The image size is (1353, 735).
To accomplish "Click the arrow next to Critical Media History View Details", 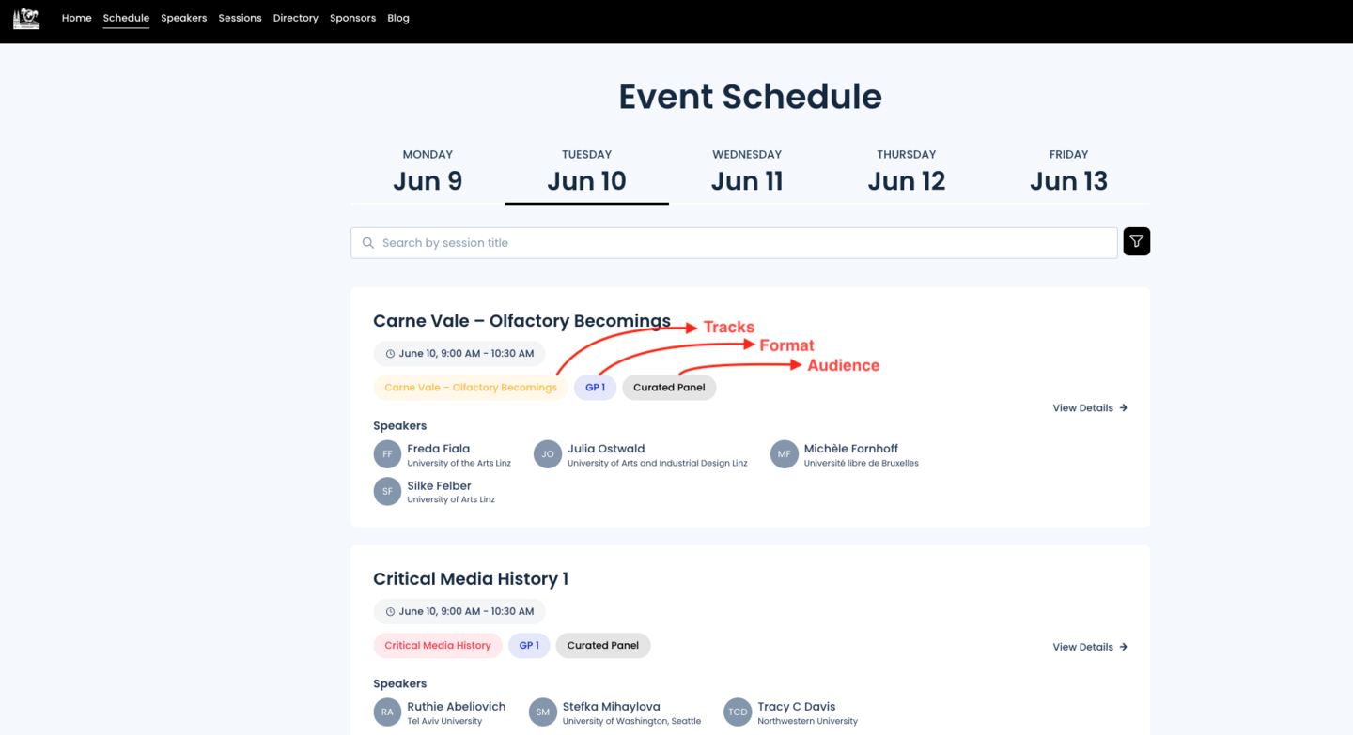I will click(1123, 647).
